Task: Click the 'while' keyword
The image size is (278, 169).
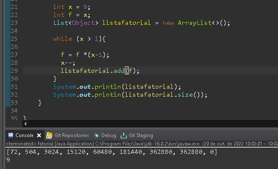Action: point(62,39)
